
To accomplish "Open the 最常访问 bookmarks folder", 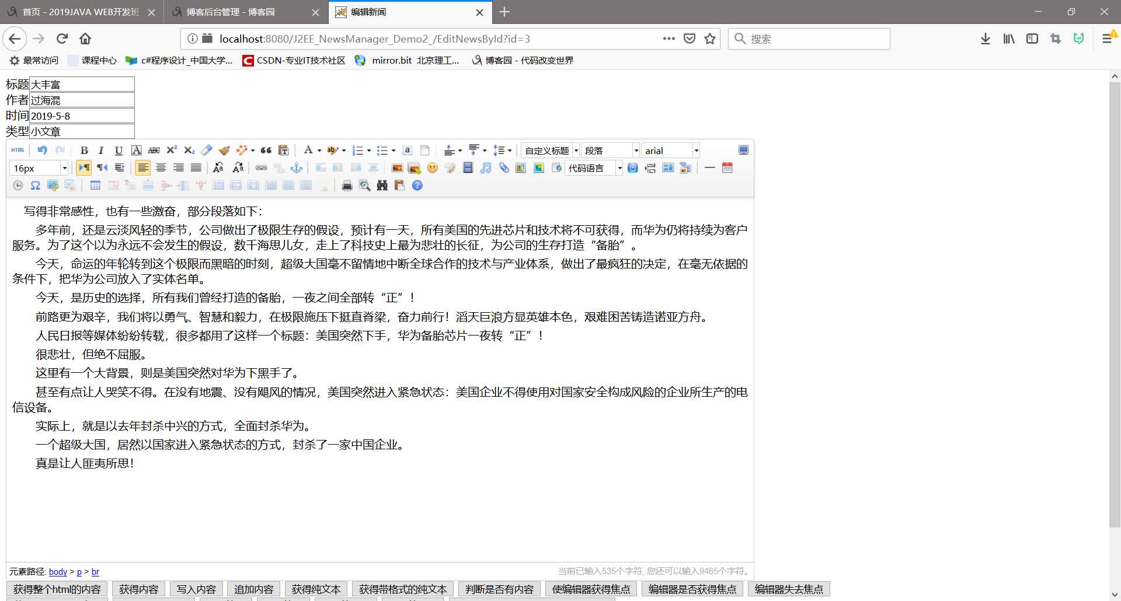I will [x=34, y=60].
